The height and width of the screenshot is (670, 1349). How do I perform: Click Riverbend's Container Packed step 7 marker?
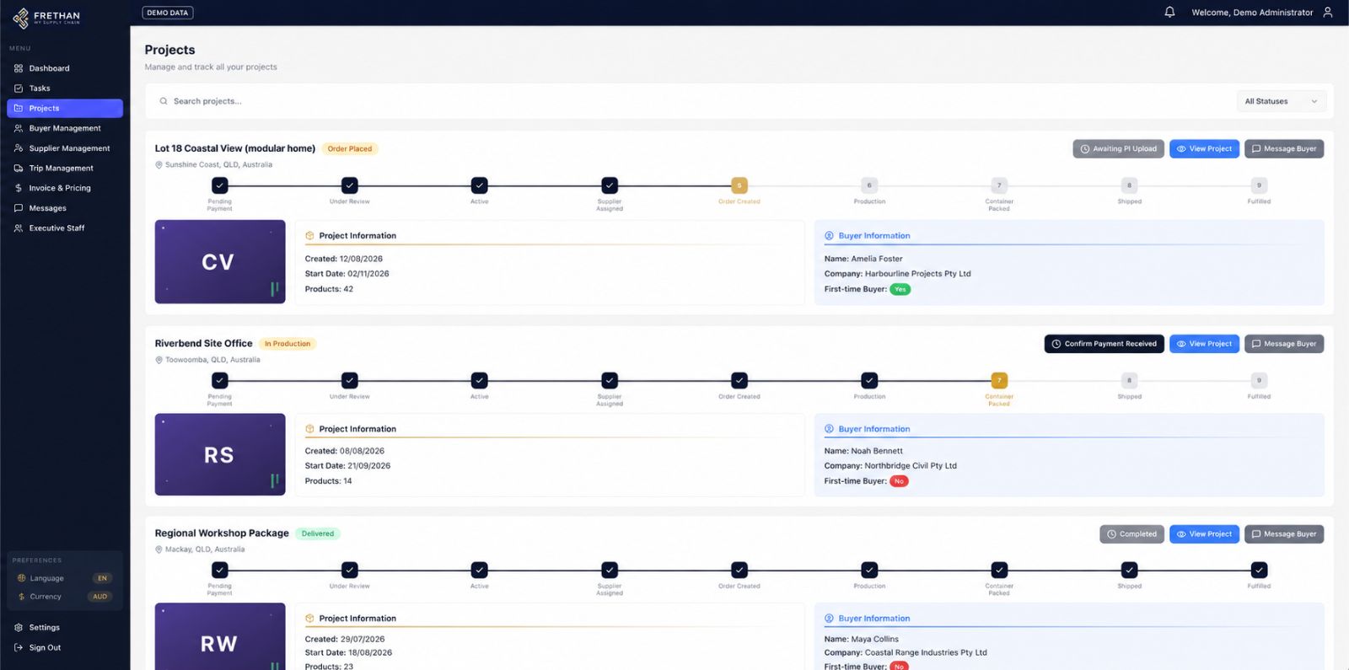(999, 380)
